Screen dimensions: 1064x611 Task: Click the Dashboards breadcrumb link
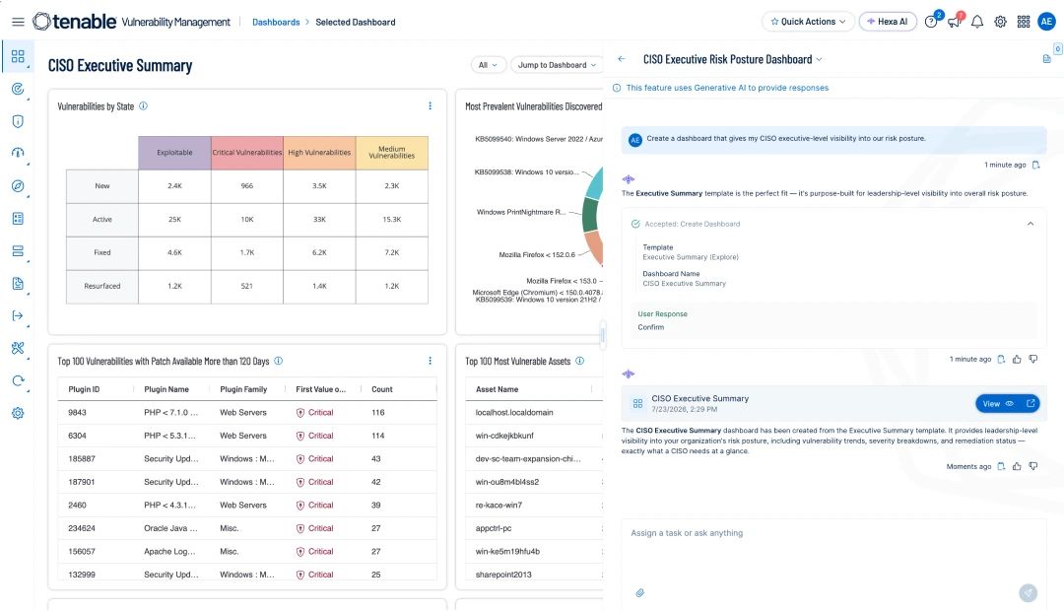[x=276, y=23]
